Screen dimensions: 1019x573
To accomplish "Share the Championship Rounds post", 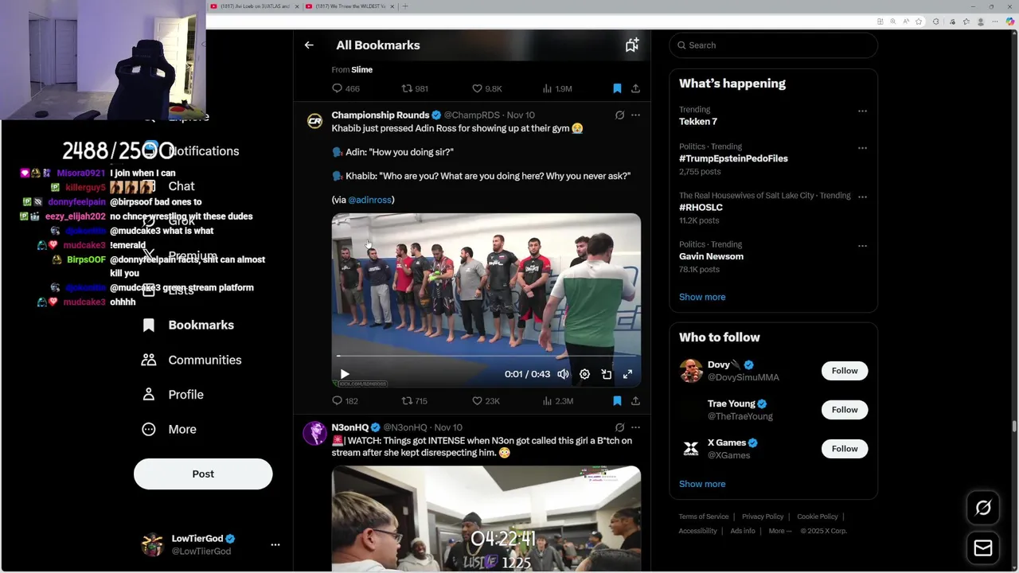I will [x=635, y=401].
